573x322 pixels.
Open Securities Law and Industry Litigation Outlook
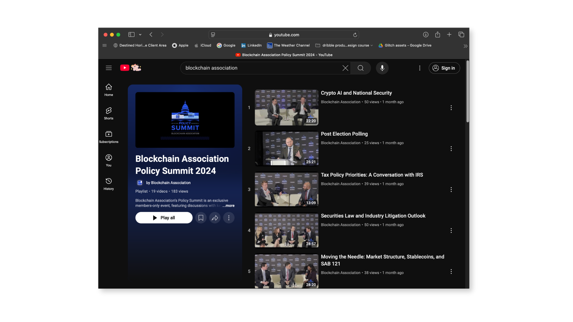[373, 216]
